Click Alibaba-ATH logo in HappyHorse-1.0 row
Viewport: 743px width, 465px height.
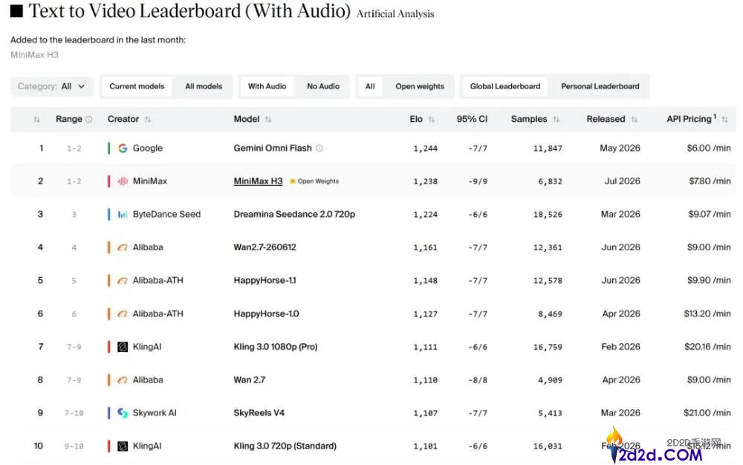123,313
